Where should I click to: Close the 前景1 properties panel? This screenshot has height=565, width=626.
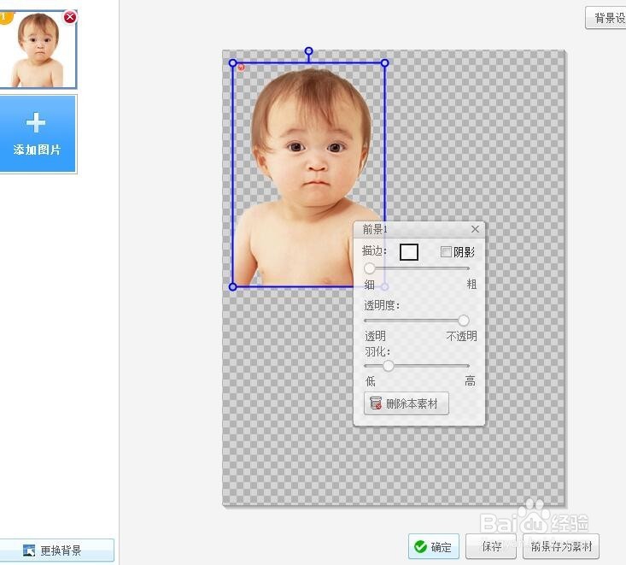coord(476,229)
